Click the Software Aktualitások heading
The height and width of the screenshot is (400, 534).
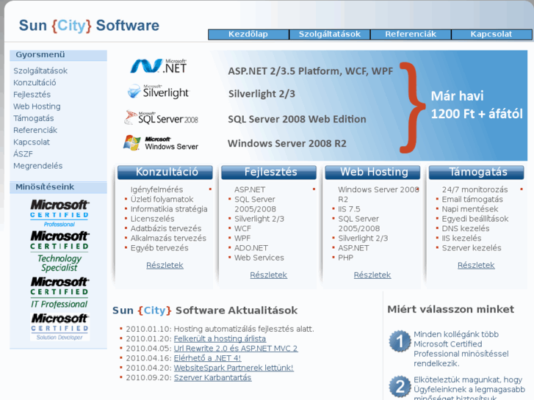(237, 310)
